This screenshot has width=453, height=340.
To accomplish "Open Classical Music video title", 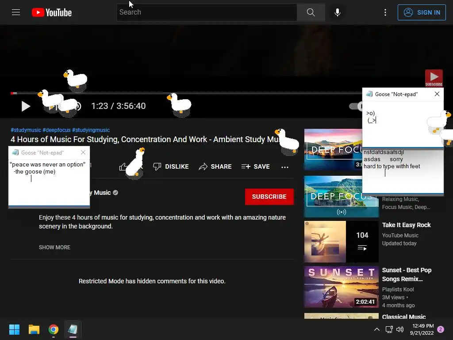I will [404, 317].
